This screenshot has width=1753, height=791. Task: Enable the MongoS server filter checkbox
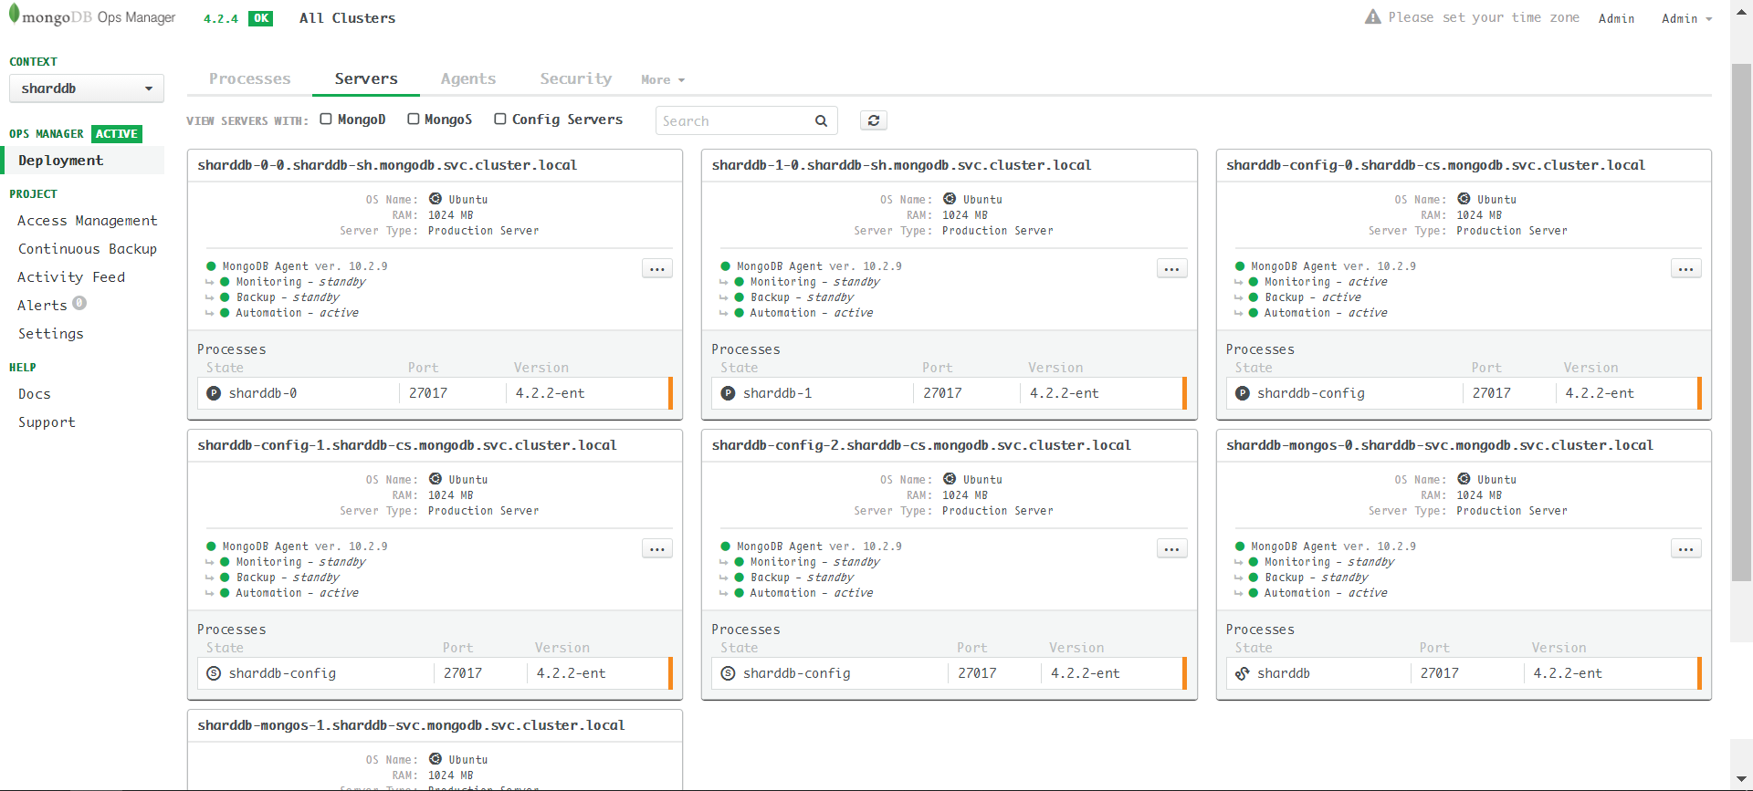click(414, 119)
